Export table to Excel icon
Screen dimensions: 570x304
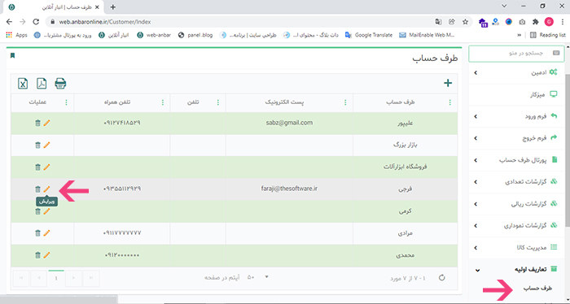click(23, 84)
